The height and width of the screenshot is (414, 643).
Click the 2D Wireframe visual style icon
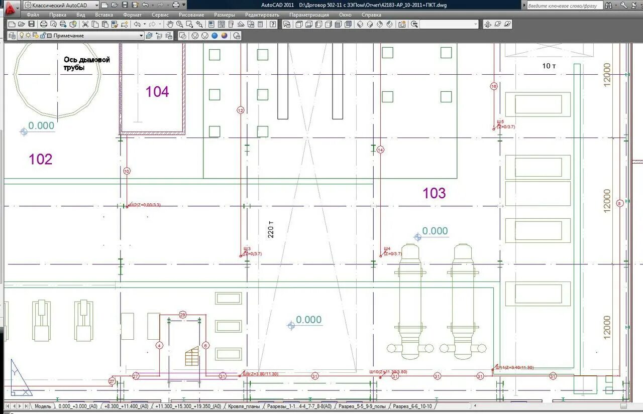tap(182, 36)
